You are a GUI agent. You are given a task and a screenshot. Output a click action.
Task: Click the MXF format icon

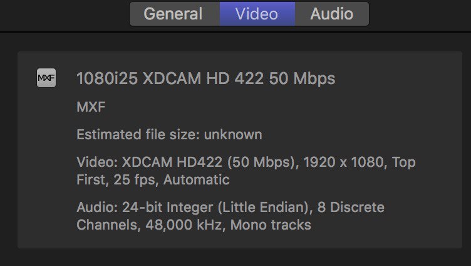(x=46, y=78)
